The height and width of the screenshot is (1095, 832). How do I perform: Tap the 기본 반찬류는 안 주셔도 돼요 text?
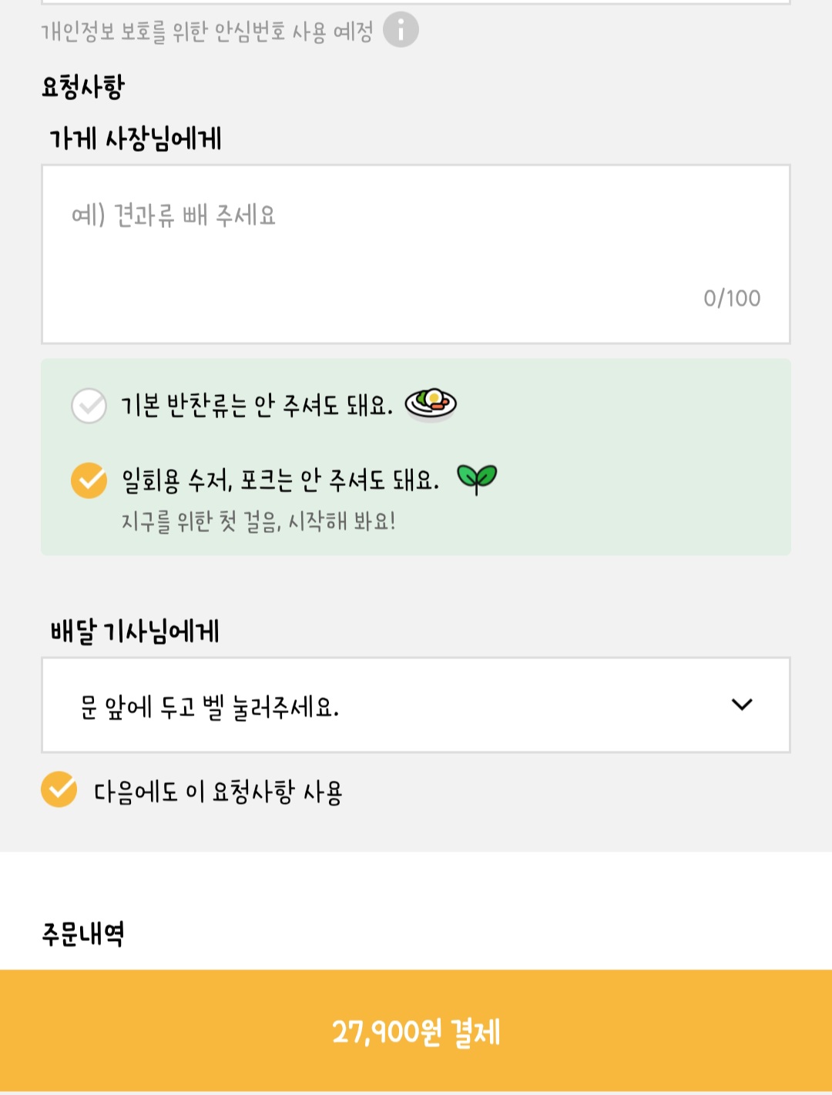point(257,405)
